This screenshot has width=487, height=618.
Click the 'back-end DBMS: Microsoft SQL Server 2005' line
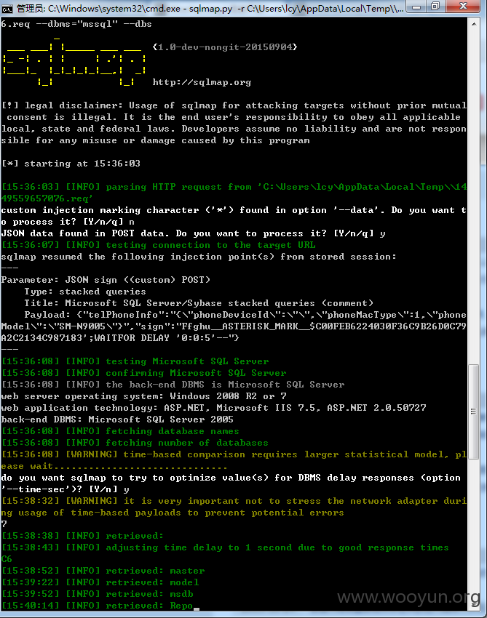coord(117,420)
